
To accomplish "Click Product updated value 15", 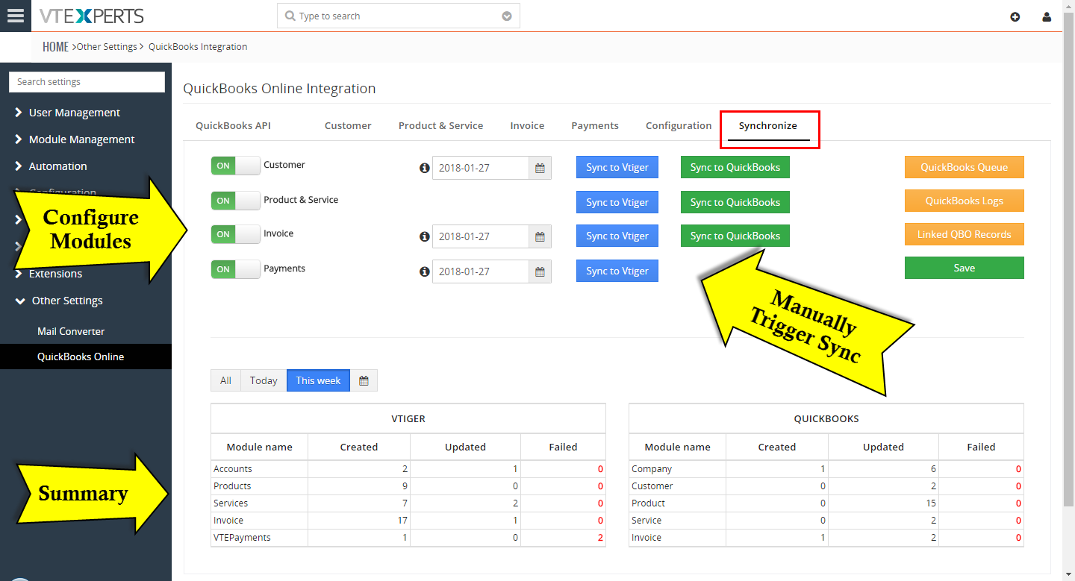I will coord(930,503).
